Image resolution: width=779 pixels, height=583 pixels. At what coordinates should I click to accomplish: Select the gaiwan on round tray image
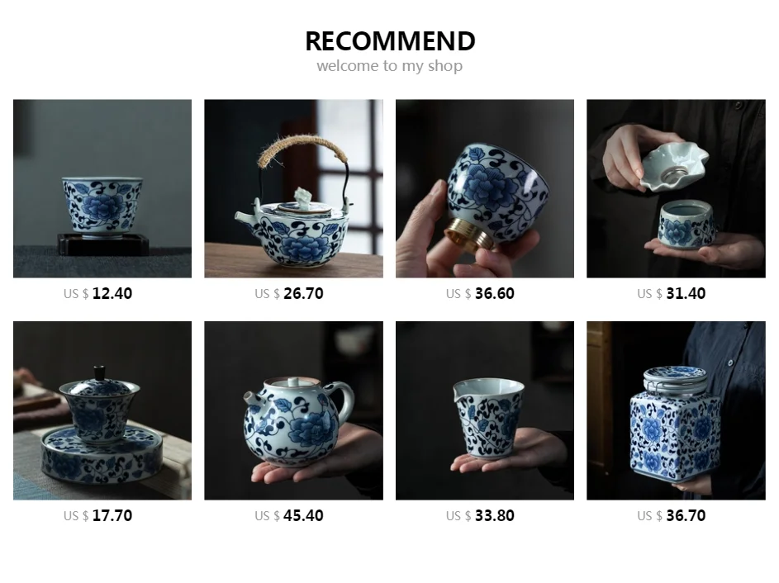click(102, 410)
